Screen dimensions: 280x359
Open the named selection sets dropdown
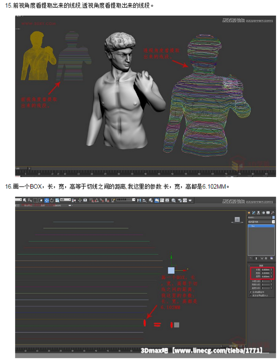point(126,200)
